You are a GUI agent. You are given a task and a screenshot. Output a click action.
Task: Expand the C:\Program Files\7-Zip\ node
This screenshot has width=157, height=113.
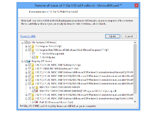[26, 46]
